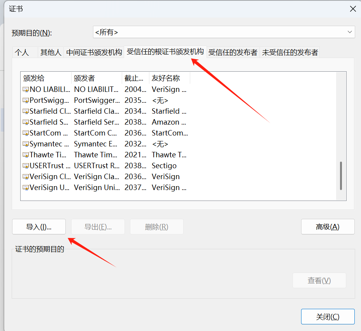Viewport: 361px width, 331px height.
Task: Click the certificate icon beside VeriSign Cl...
Action: [26, 176]
